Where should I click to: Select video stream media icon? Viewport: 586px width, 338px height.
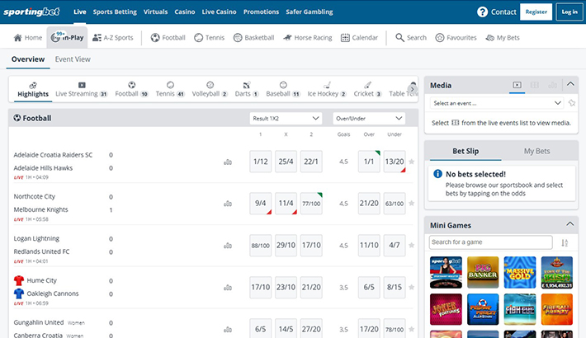[x=517, y=85]
